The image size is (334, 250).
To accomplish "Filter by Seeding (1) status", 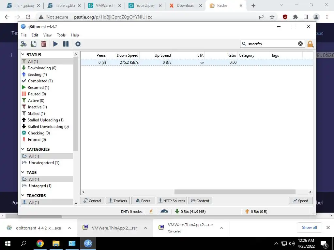I will pyautogui.click(x=34, y=75).
